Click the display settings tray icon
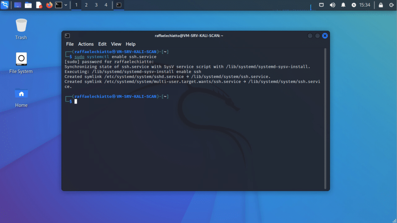The image size is (397, 223). tap(321, 5)
